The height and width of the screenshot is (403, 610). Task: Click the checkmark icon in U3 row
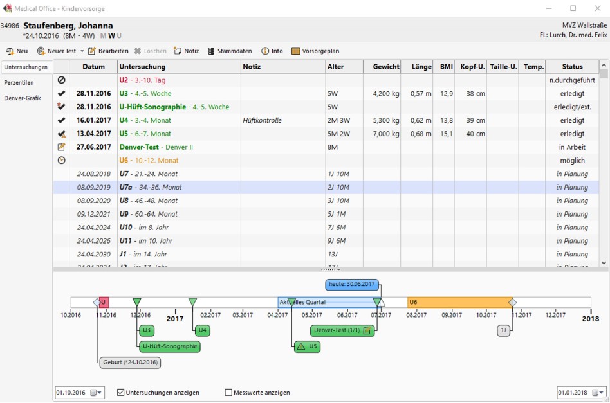pos(62,93)
